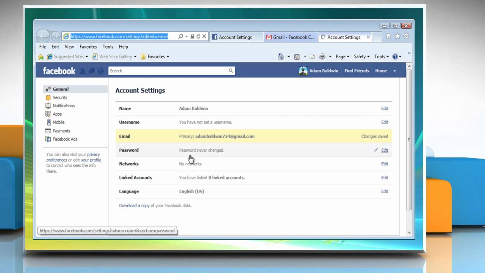Screen dimensions: 485x273
Task: Open the View menu
Action: pos(69,47)
